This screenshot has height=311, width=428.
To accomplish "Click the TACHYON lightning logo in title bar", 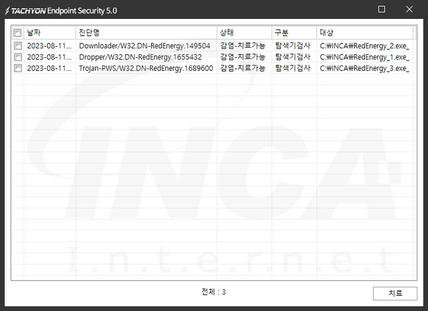I will (x=7, y=11).
